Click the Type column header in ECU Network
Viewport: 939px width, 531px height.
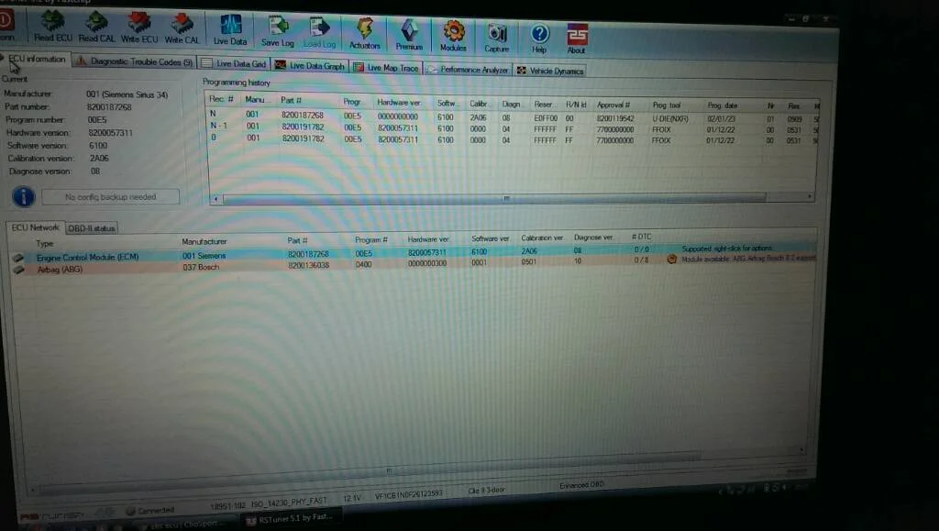click(x=45, y=244)
